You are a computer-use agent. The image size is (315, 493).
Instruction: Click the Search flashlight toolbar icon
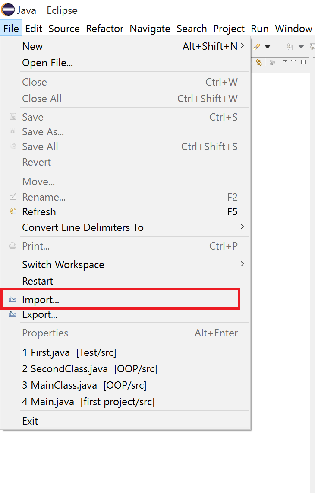coord(257,47)
